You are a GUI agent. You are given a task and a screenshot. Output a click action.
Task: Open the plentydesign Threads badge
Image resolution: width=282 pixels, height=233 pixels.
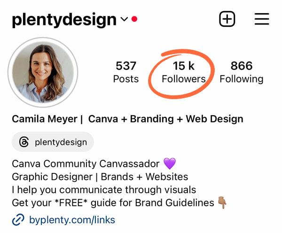(x=53, y=142)
